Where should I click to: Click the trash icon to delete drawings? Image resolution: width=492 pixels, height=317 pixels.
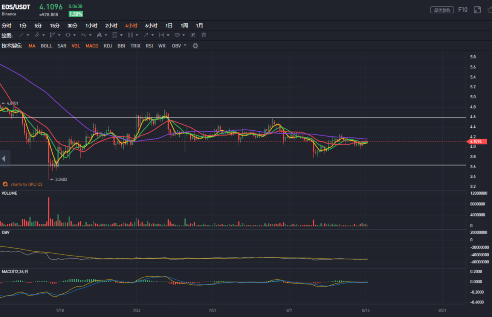(204, 35)
